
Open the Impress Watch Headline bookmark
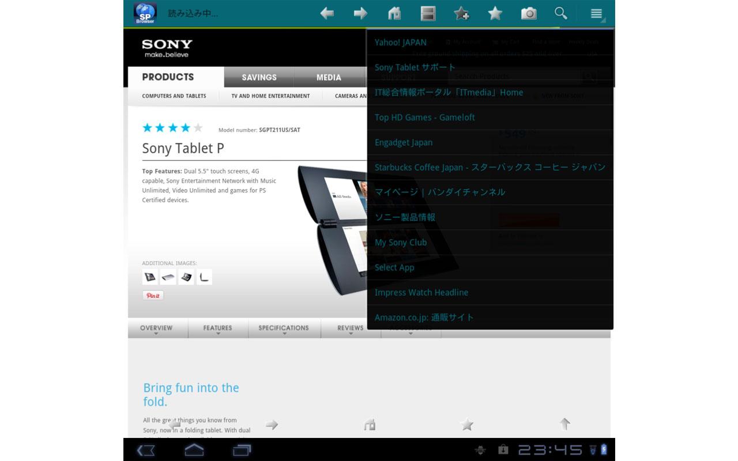pyautogui.click(x=490, y=292)
